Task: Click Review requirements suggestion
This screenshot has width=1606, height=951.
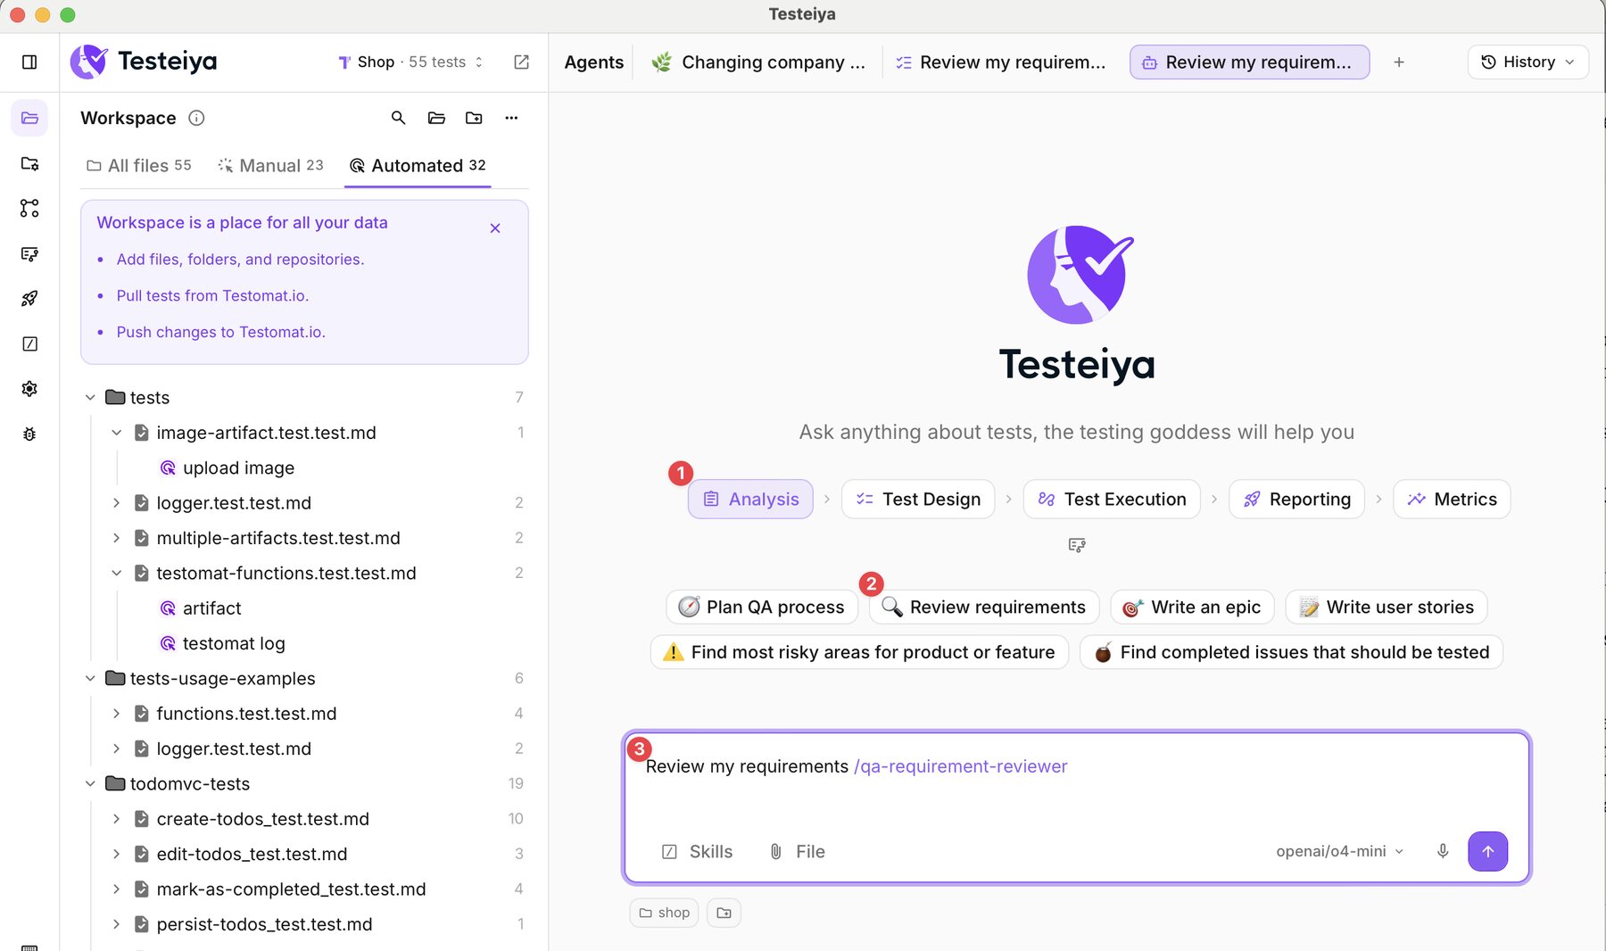Action: (984, 608)
